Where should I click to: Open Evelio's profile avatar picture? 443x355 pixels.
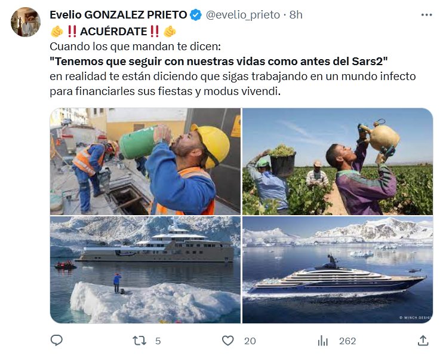click(x=26, y=22)
